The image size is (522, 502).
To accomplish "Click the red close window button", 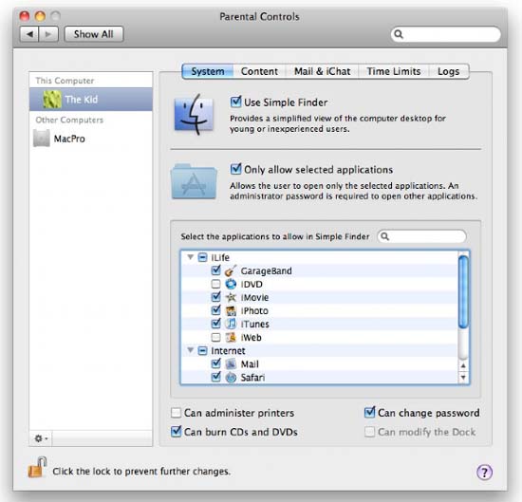I will point(25,16).
